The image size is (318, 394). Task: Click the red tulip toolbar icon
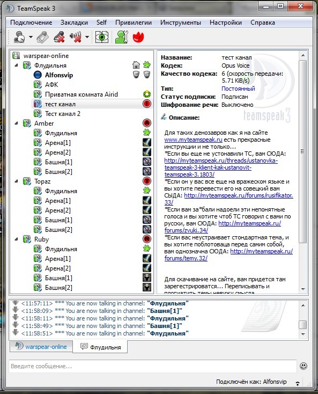[138, 37]
